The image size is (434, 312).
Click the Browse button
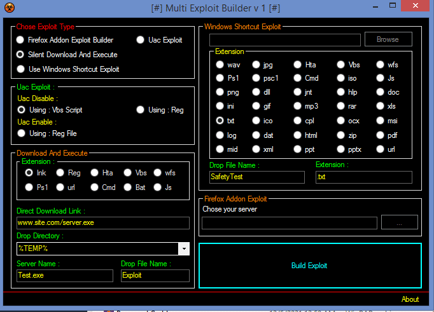click(x=388, y=39)
